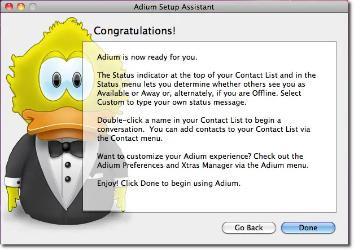Image resolution: width=354 pixels, height=250 pixels.
Task: Click the 'Enjoy! Click Done' sentence
Action: click(169, 184)
